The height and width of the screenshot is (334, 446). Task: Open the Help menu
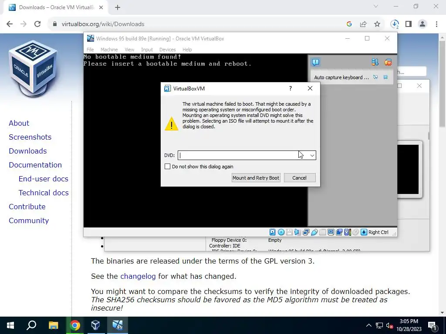pyautogui.click(x=187, y=50)
